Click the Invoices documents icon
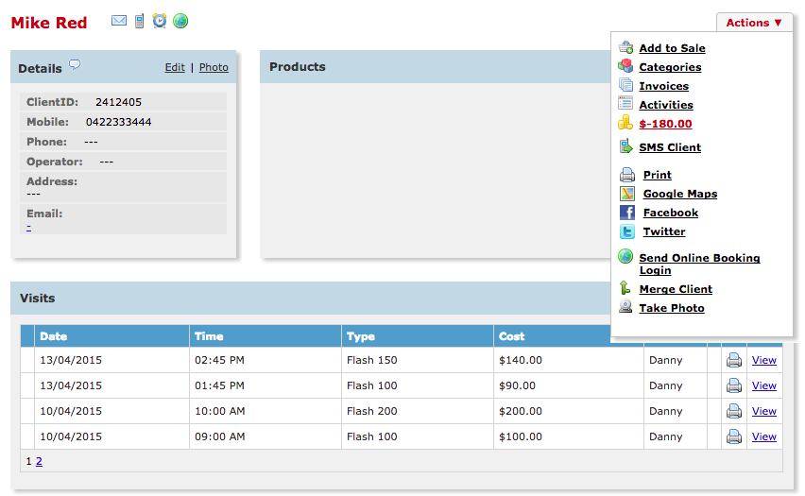Viewport: 805px width, 496px height. 625,85
